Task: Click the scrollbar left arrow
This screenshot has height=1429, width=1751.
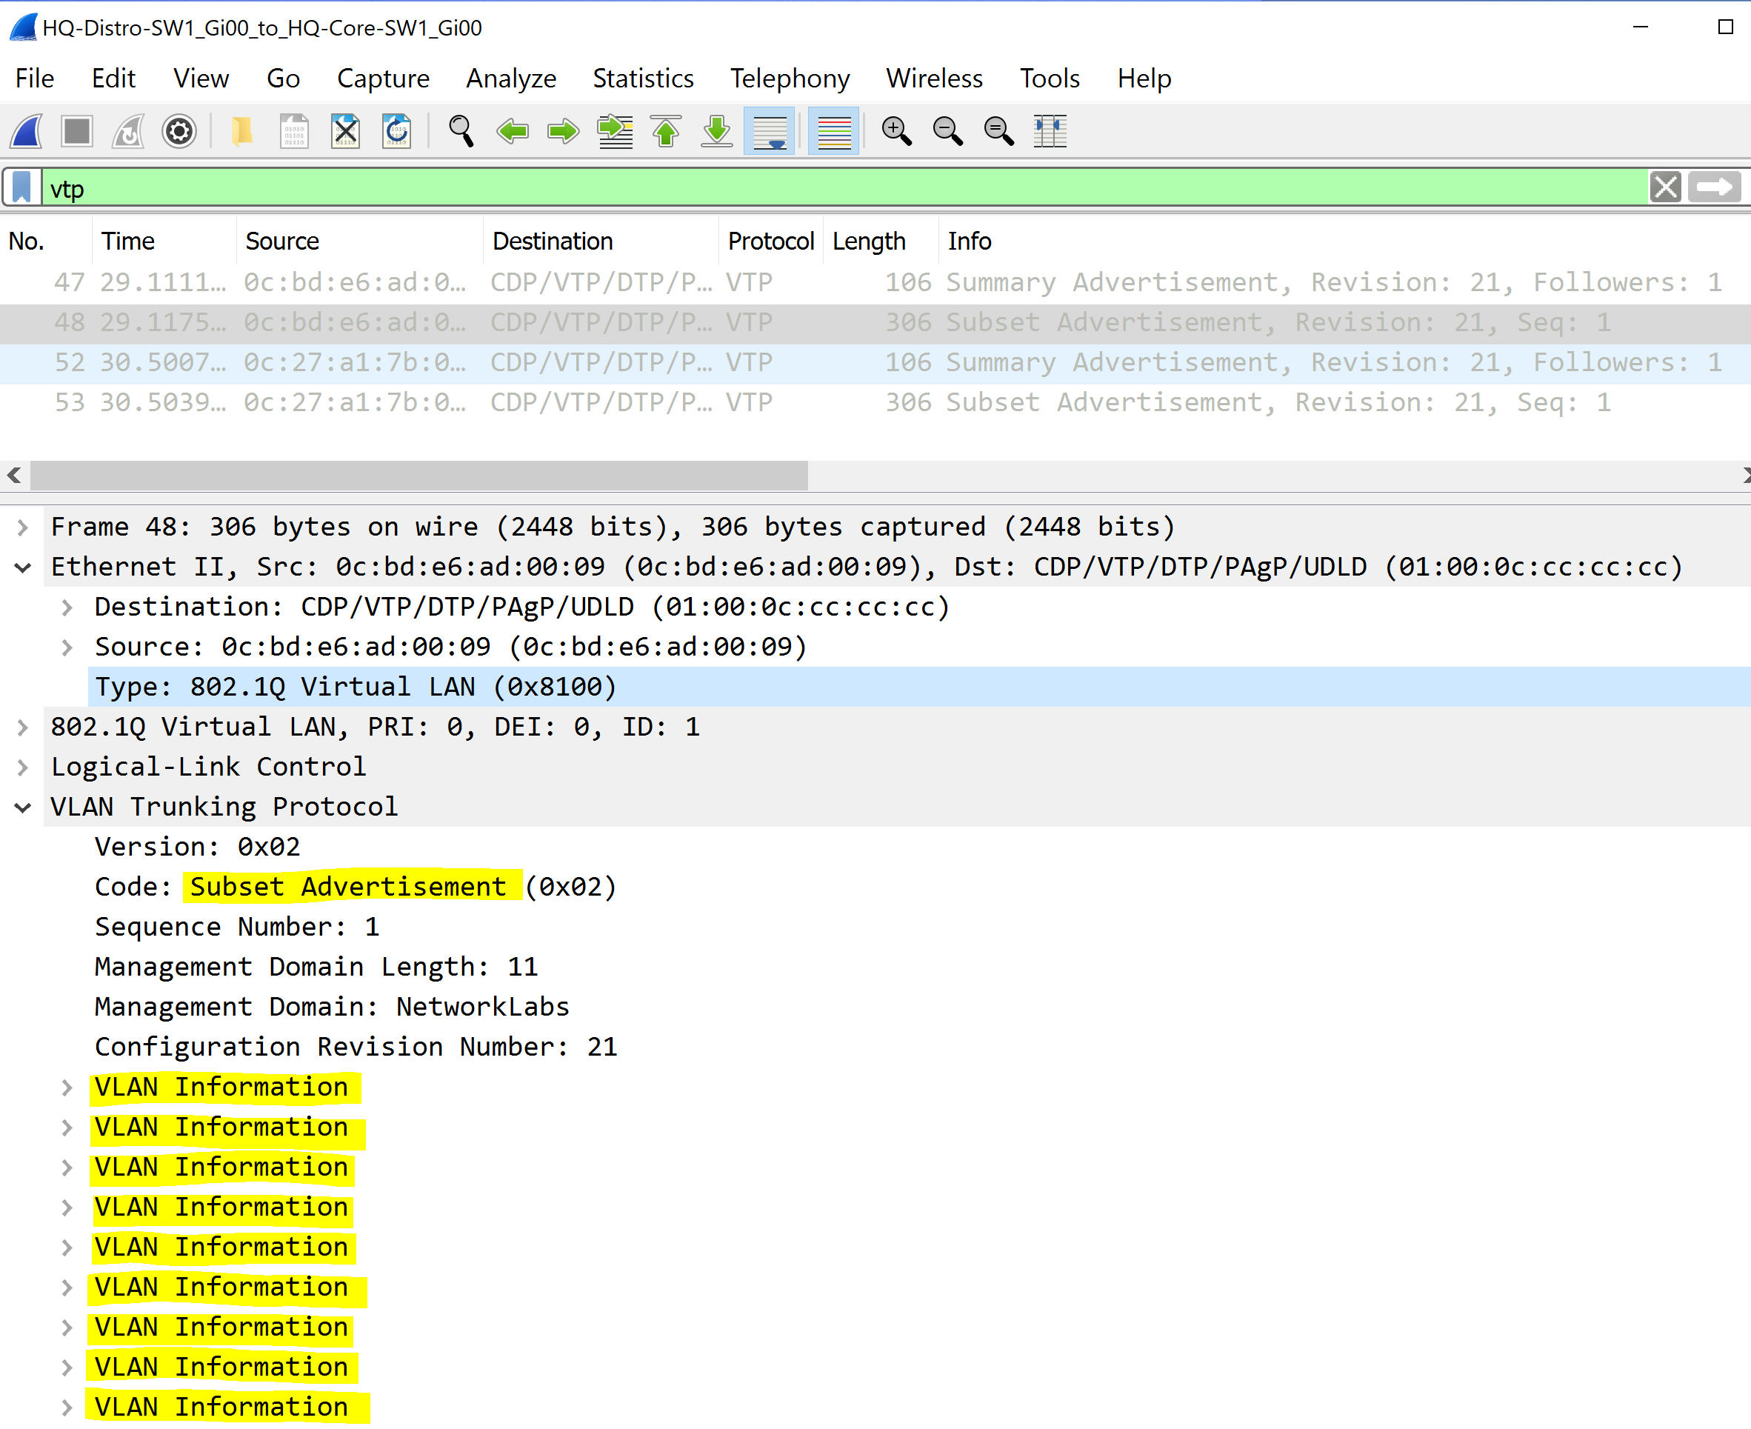Action: pyautogui.click(x=14, y=476)
